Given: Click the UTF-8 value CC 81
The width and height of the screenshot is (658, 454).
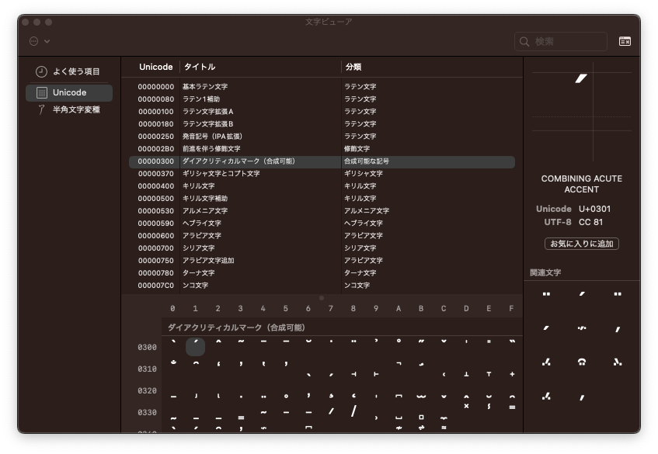Looking at the screenshot, I should pyautogui.click(x=591, y=222).
